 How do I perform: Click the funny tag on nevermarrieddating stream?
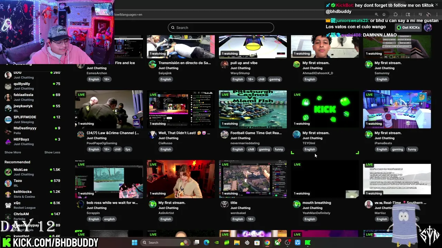[x=279, y=149]
